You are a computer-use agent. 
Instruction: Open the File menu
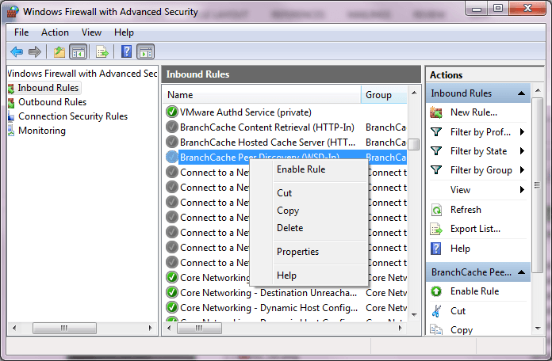(21, 32)
